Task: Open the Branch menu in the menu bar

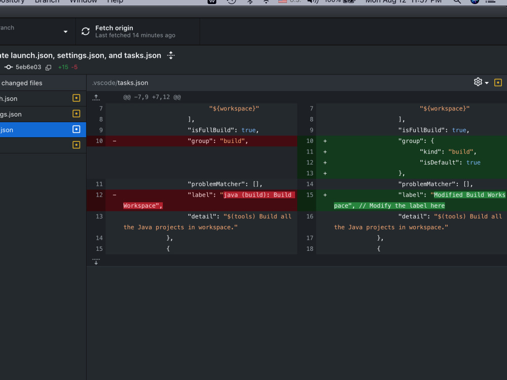Action: [x=47, y=2]
